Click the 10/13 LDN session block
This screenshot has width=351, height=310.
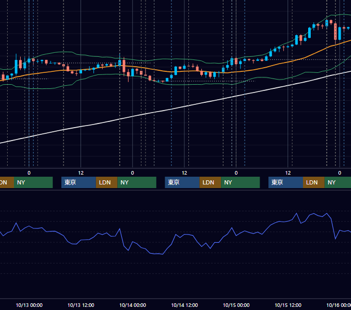pos(106,182)
